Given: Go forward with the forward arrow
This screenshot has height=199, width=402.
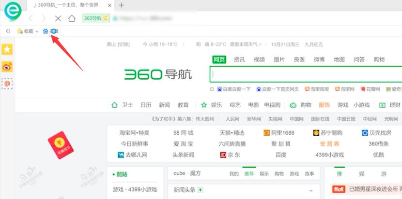Looking at the screenshot, I should pos(44,18).
